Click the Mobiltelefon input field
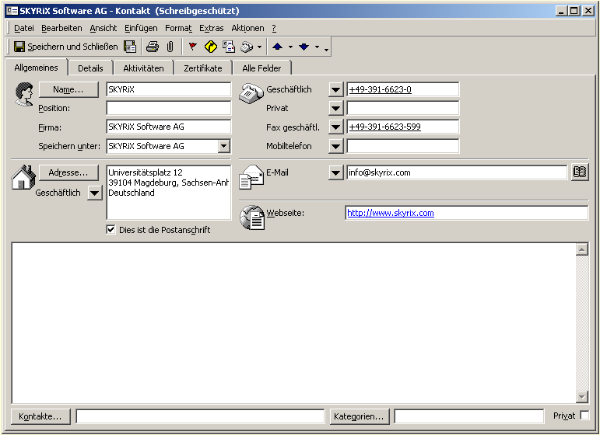 pos(402,146)
